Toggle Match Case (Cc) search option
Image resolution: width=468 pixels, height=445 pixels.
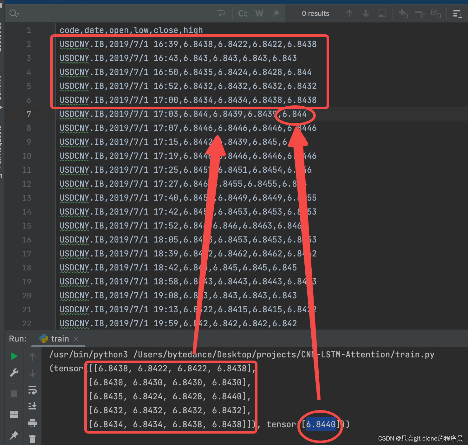coord(243,13)
